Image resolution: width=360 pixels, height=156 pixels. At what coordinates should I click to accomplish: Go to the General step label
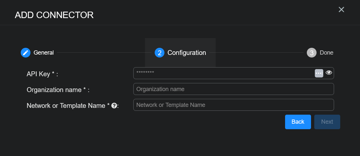43,53
